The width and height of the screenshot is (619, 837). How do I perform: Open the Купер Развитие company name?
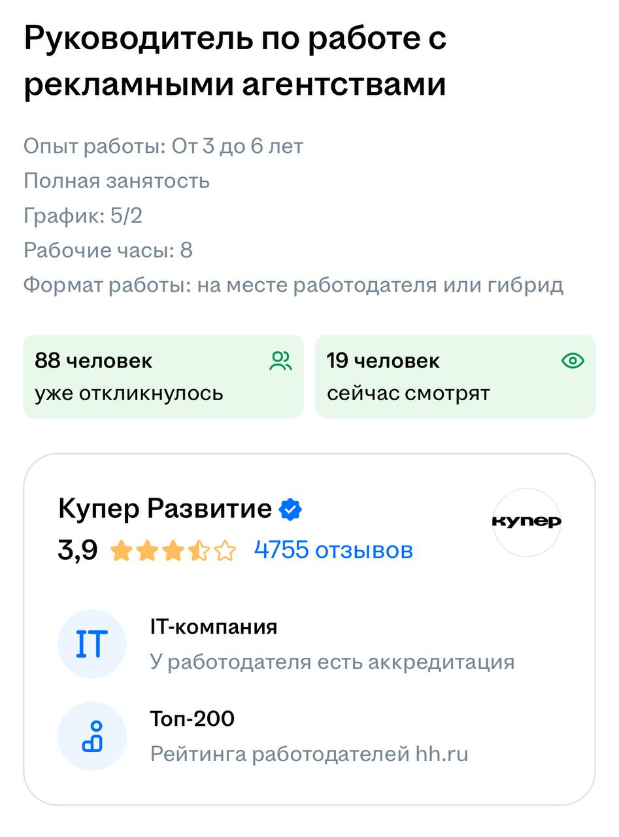click(x=165, y=509)
